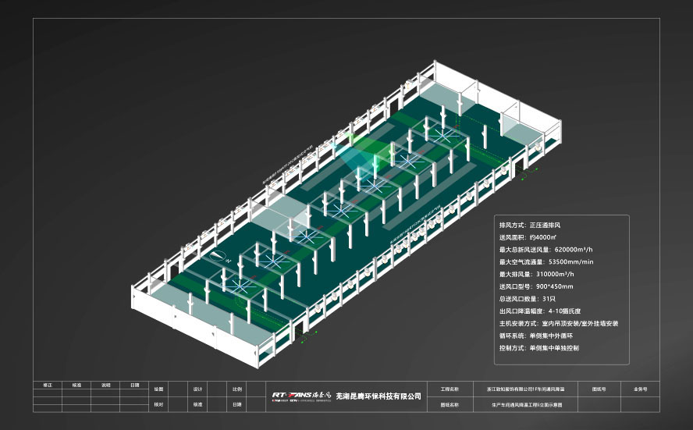The width and height of the screenshot is (693, 430).
Task: Click the 核对 cell
Action: pos(158,404)
